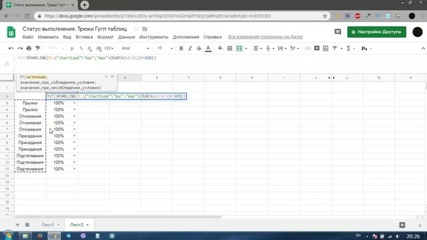Screen dimensions: 427x240
Task: Toggle bold formatting
Action: (181, 49)
